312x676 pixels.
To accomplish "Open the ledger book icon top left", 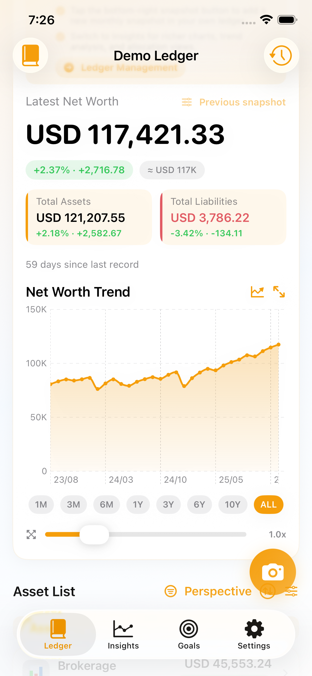I will pos(30,55).
